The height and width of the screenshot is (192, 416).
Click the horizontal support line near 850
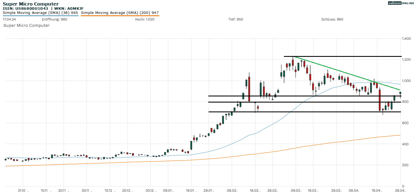[304, 96]
